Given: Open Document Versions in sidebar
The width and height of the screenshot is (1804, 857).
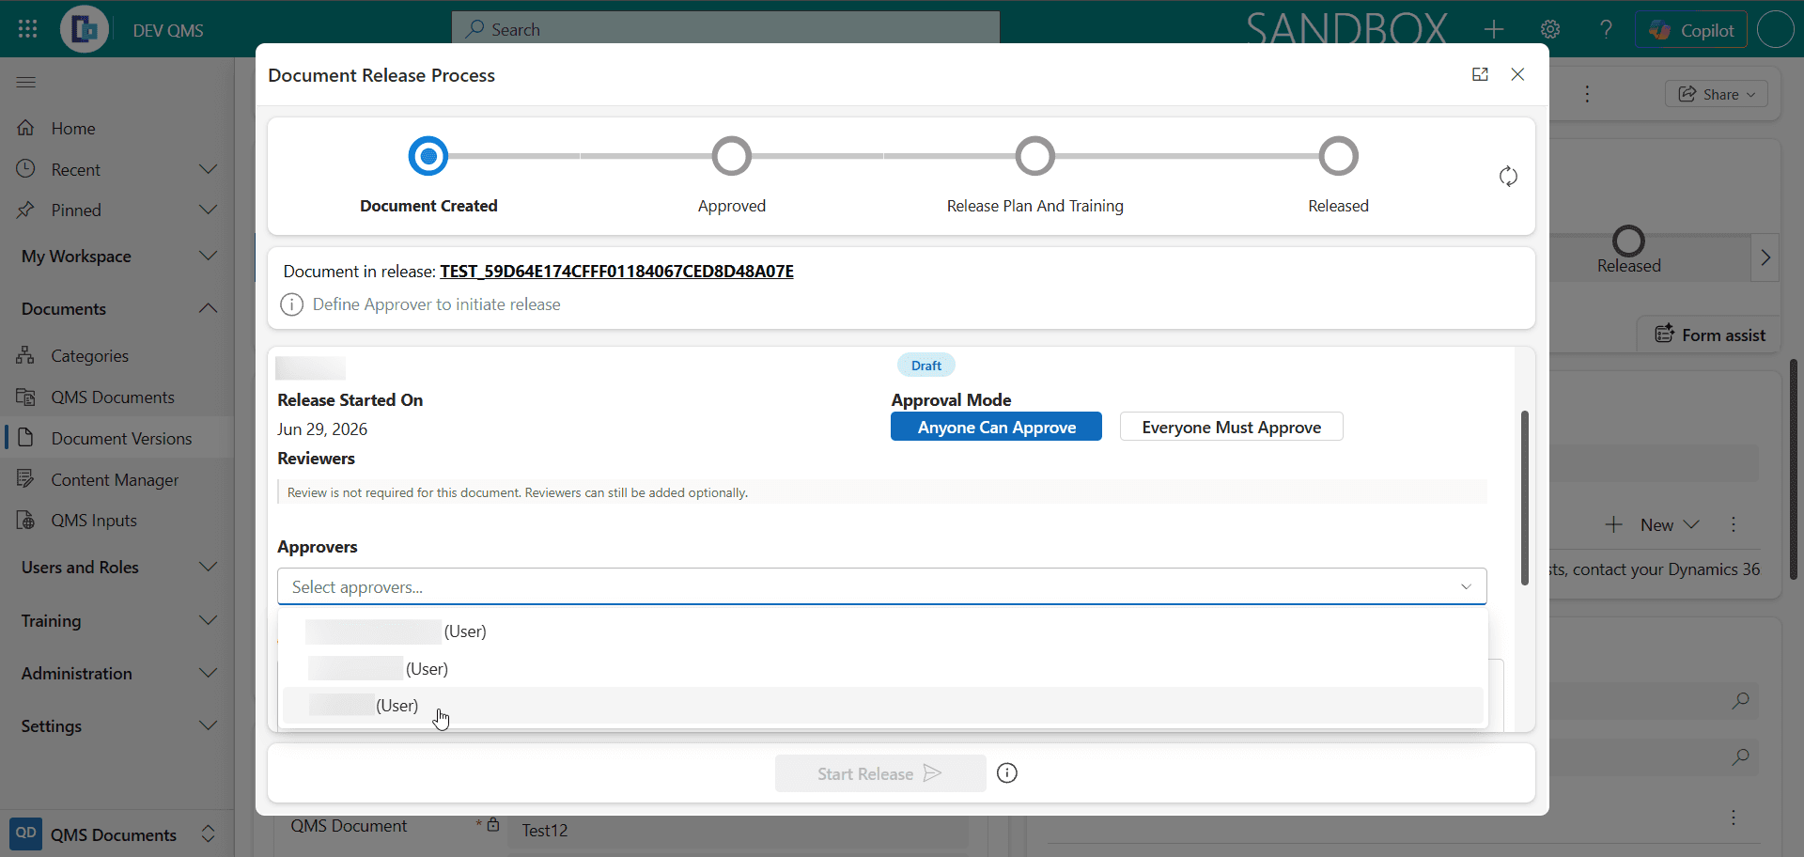Looking at the screenshot, I should (x=117, y=439).
